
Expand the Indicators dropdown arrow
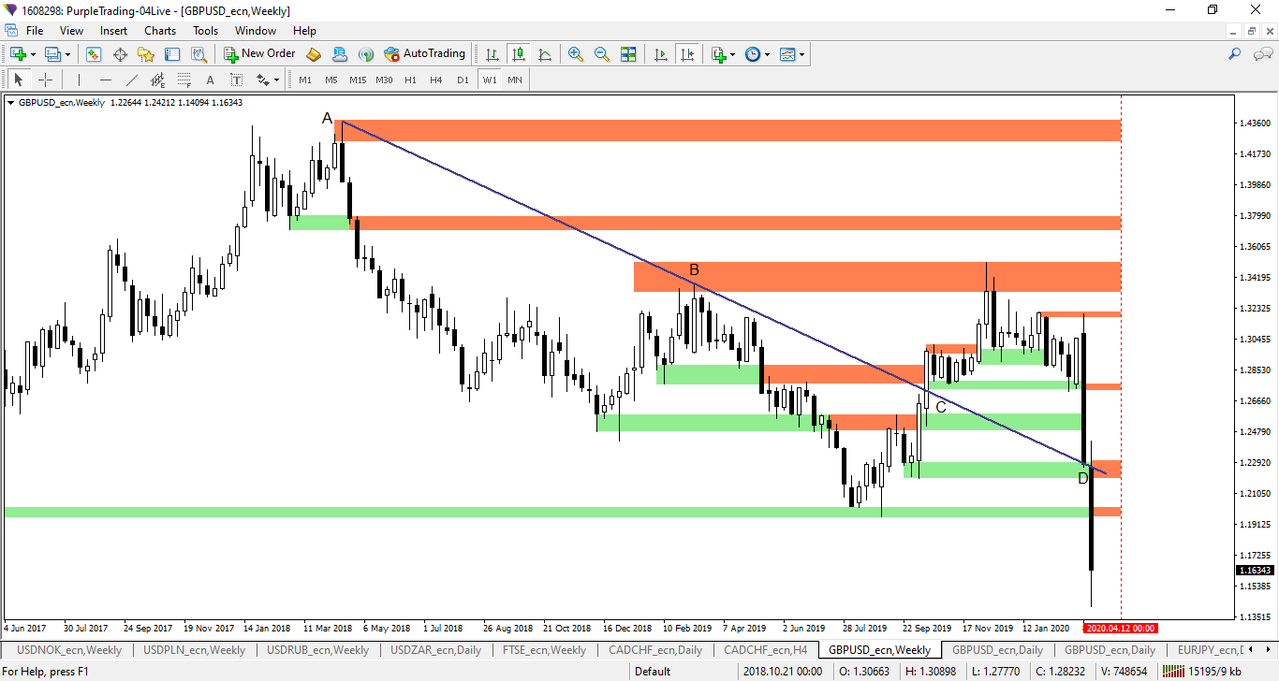[x=733, y=54]
